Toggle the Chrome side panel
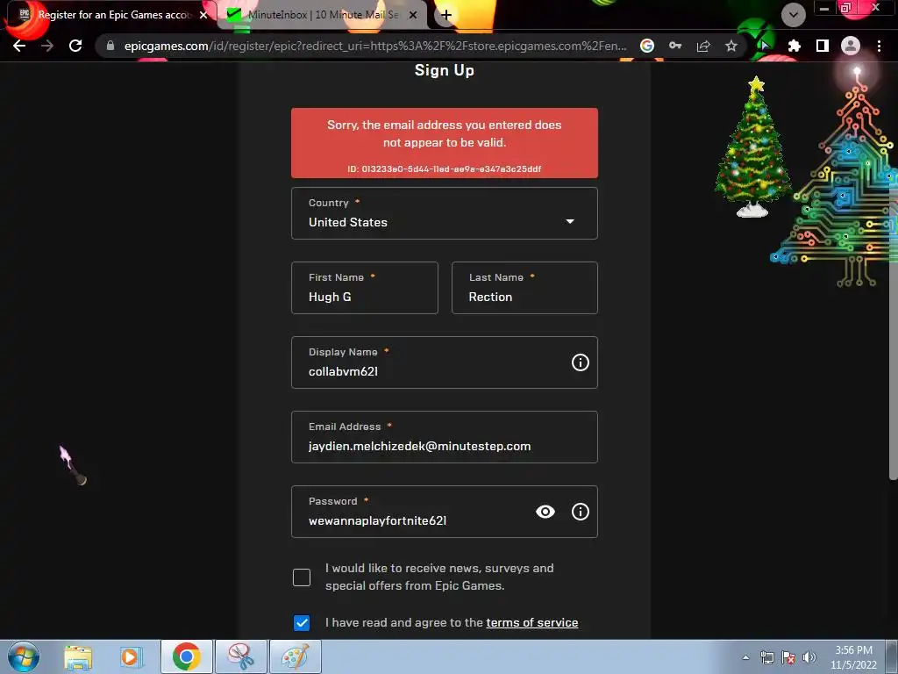898x674 pixels. (823, 46)
